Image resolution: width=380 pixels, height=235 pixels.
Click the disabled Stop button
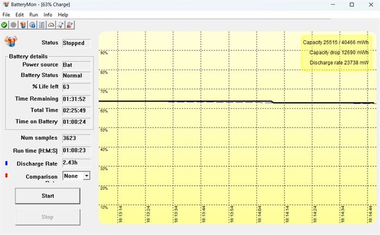[48, 217]
